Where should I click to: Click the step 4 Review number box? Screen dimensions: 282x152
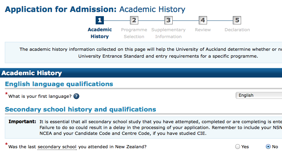click(x=203, y=20)
